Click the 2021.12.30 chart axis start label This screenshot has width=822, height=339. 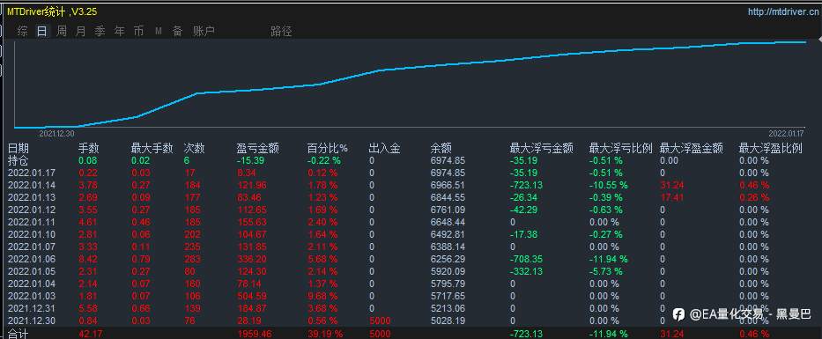pos(56,134)
